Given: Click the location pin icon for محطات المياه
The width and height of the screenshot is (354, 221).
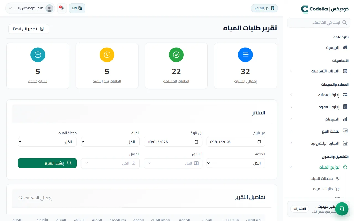Looking at the screenshot, I should coord(337,178).
